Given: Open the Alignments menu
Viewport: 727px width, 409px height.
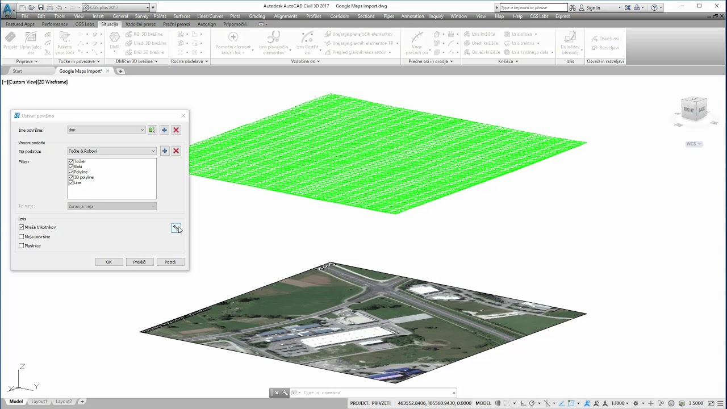Looking at the screenshot, I should click(285, 16).
